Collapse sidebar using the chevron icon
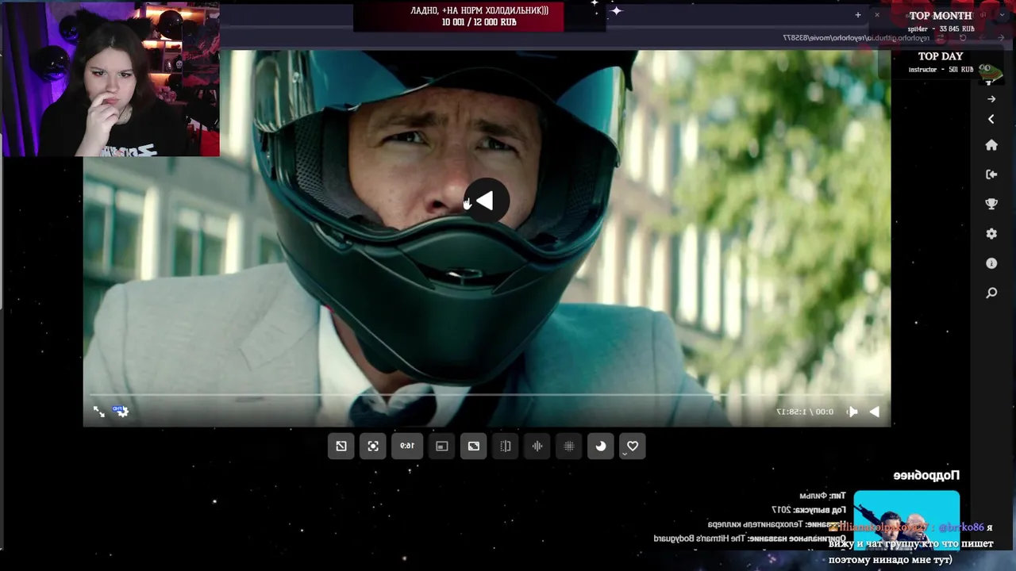Screen dimensions: 1016x571 click(x=991, y=119)
